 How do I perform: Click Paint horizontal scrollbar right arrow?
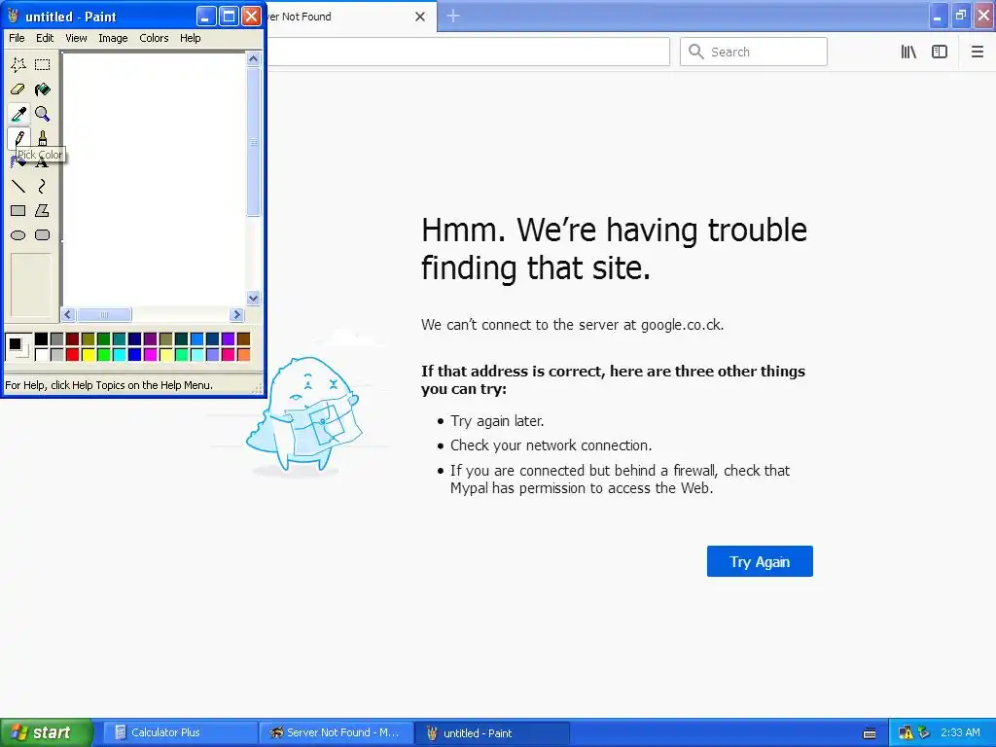(x=237, y=314)
